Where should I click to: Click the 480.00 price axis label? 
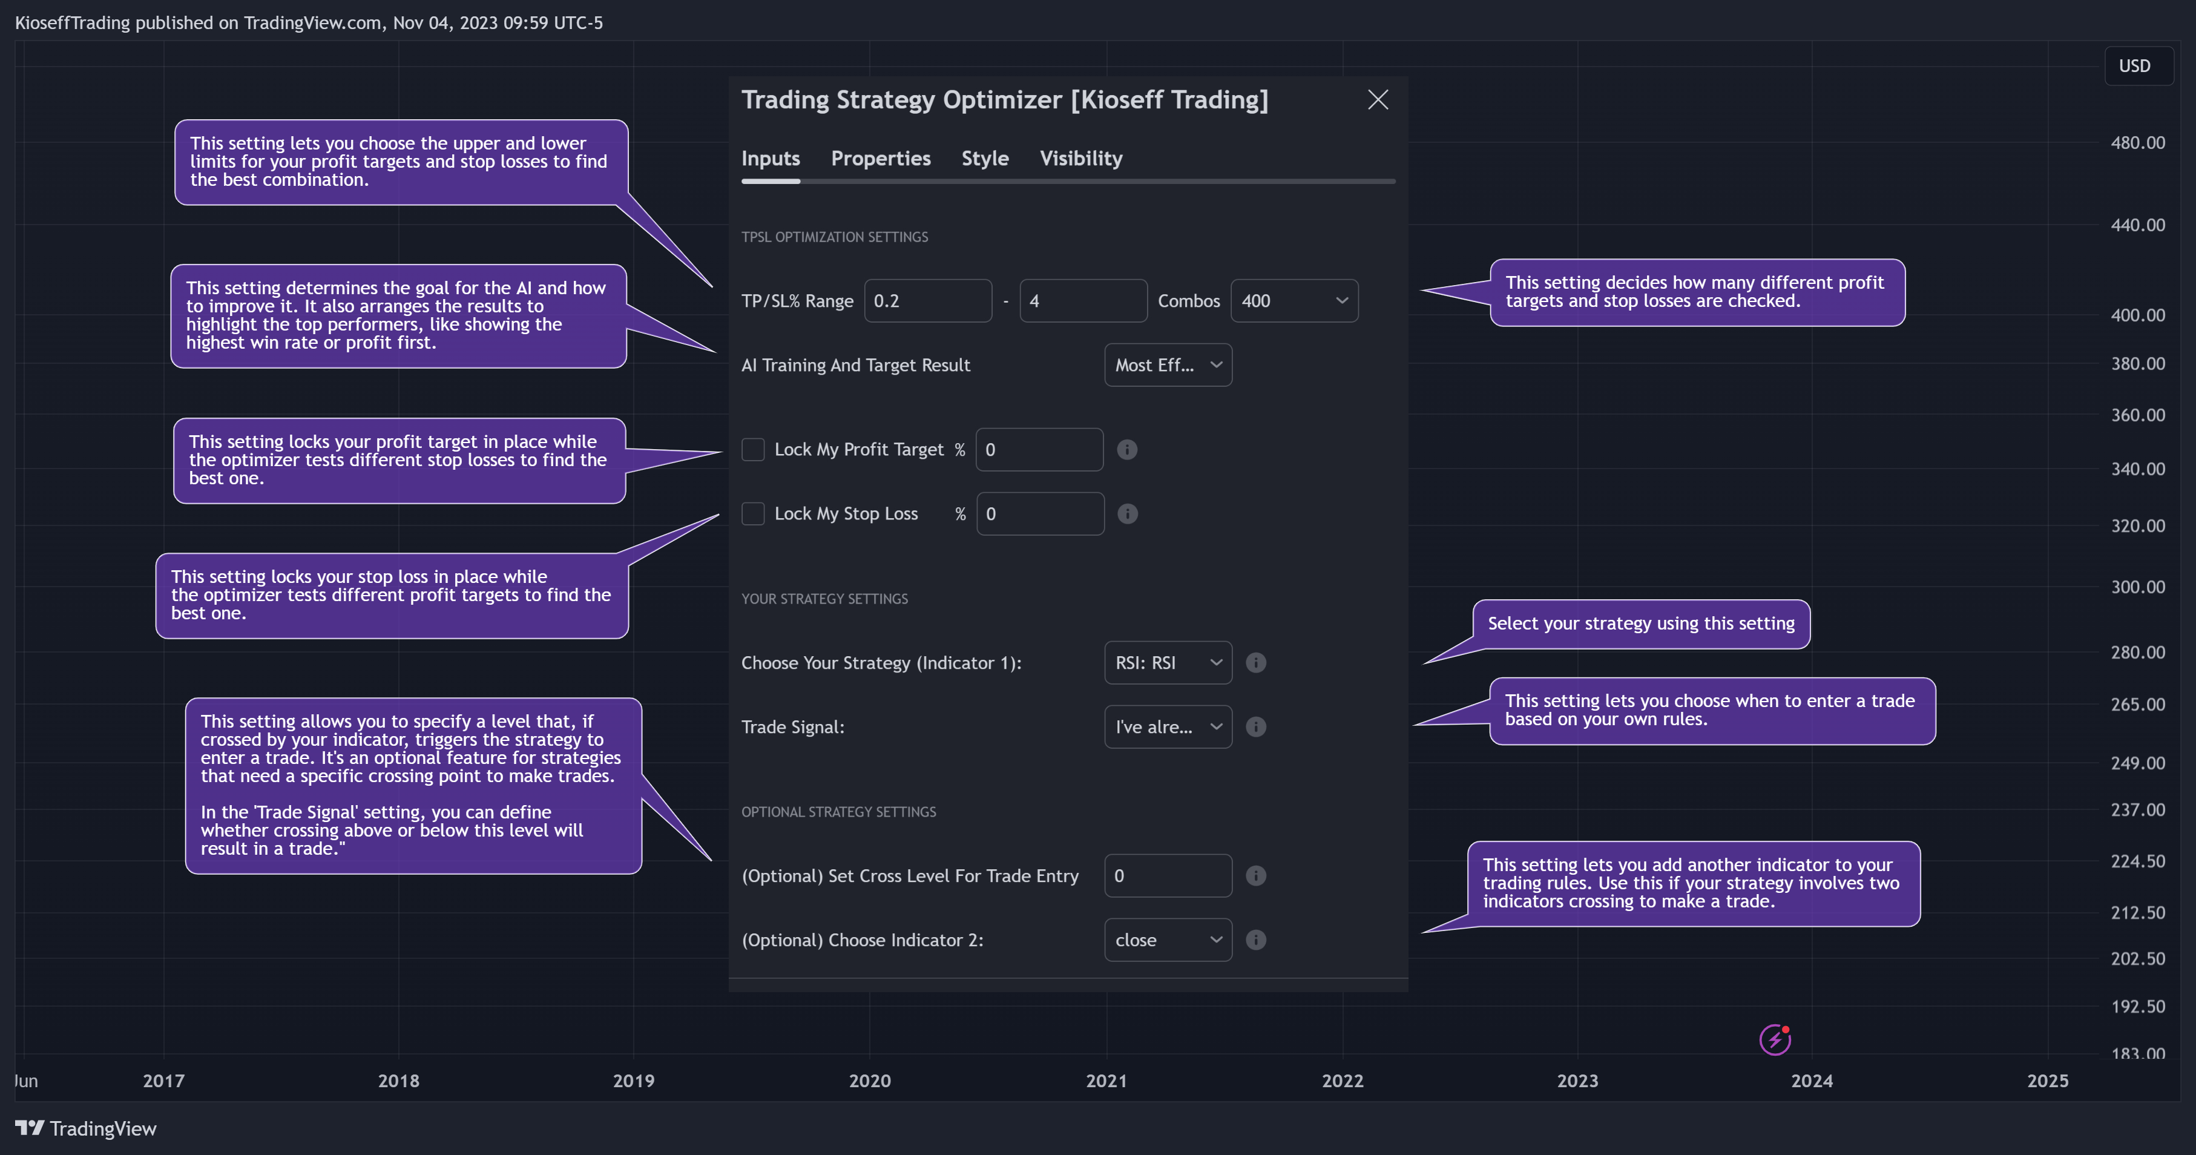[2137, 142]
